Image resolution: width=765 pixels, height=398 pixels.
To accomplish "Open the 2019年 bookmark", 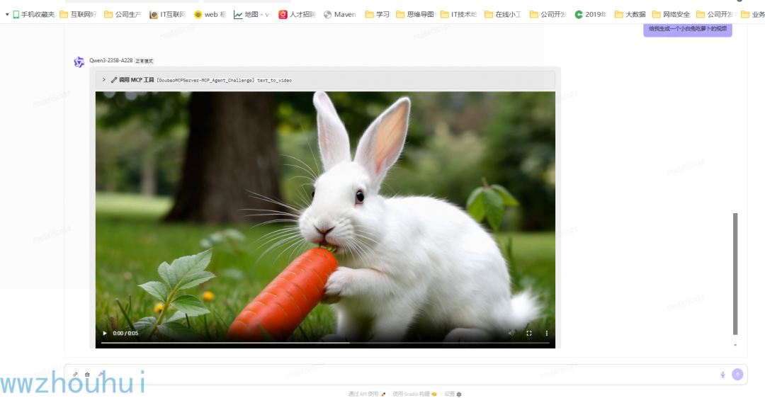I will click(591, 15).
